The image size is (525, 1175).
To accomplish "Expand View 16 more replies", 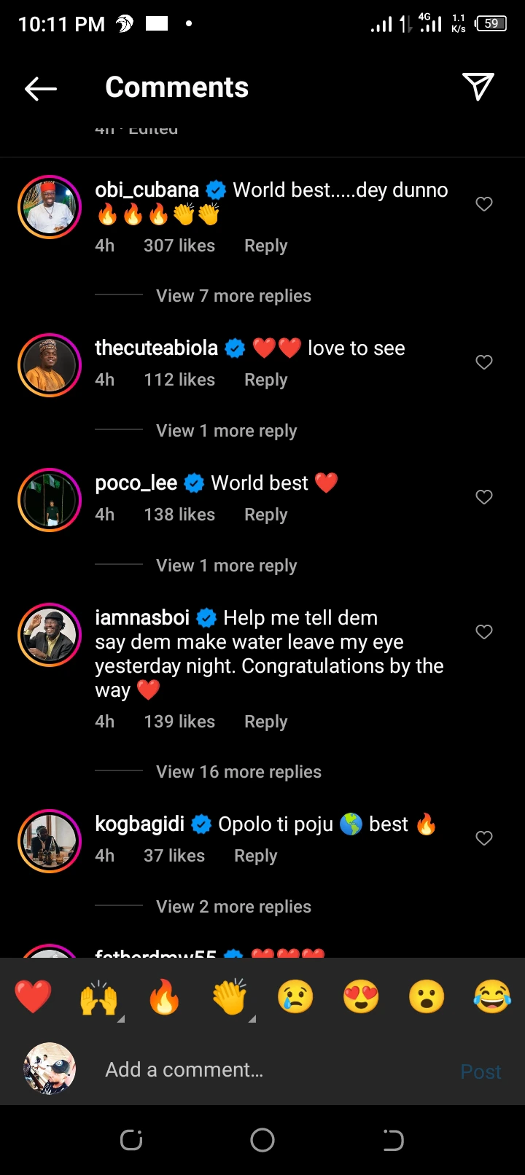I will [238, 772].
